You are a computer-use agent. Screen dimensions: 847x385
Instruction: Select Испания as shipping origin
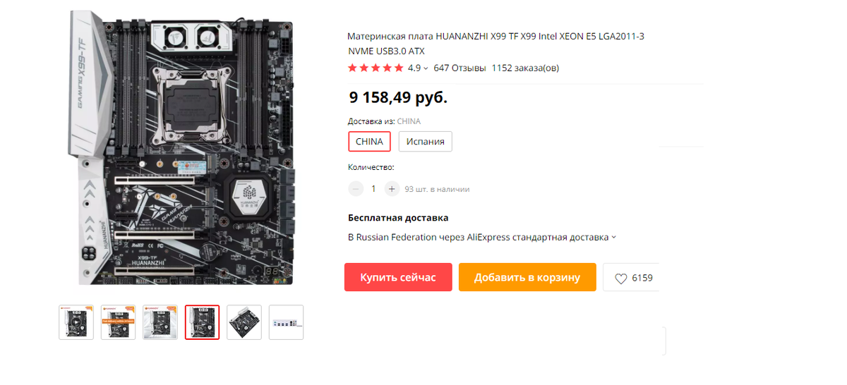pyautogui.click(x=426, y=142)
